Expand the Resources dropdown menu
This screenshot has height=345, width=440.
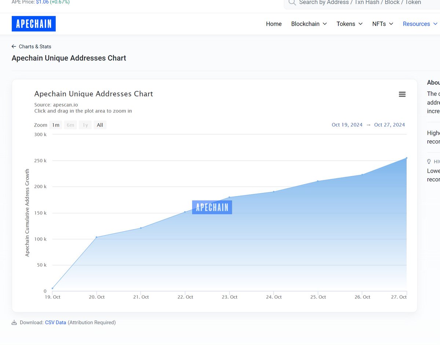[420, 24]
